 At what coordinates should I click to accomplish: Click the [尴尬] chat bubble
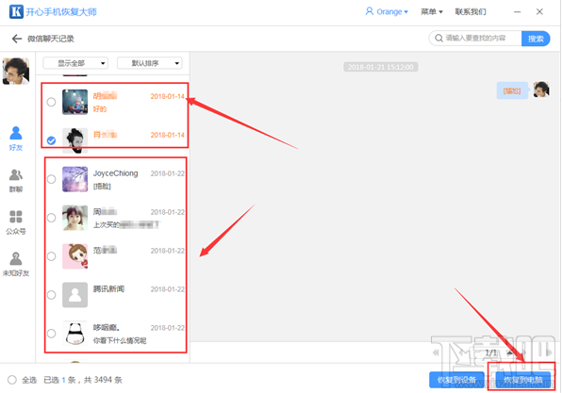click(x=512, y=90)
